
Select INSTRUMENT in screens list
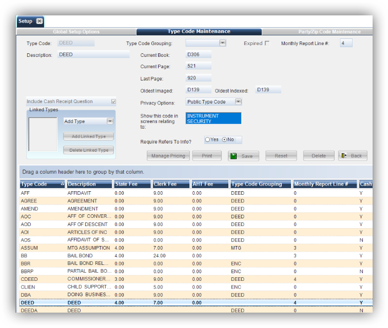214,116
